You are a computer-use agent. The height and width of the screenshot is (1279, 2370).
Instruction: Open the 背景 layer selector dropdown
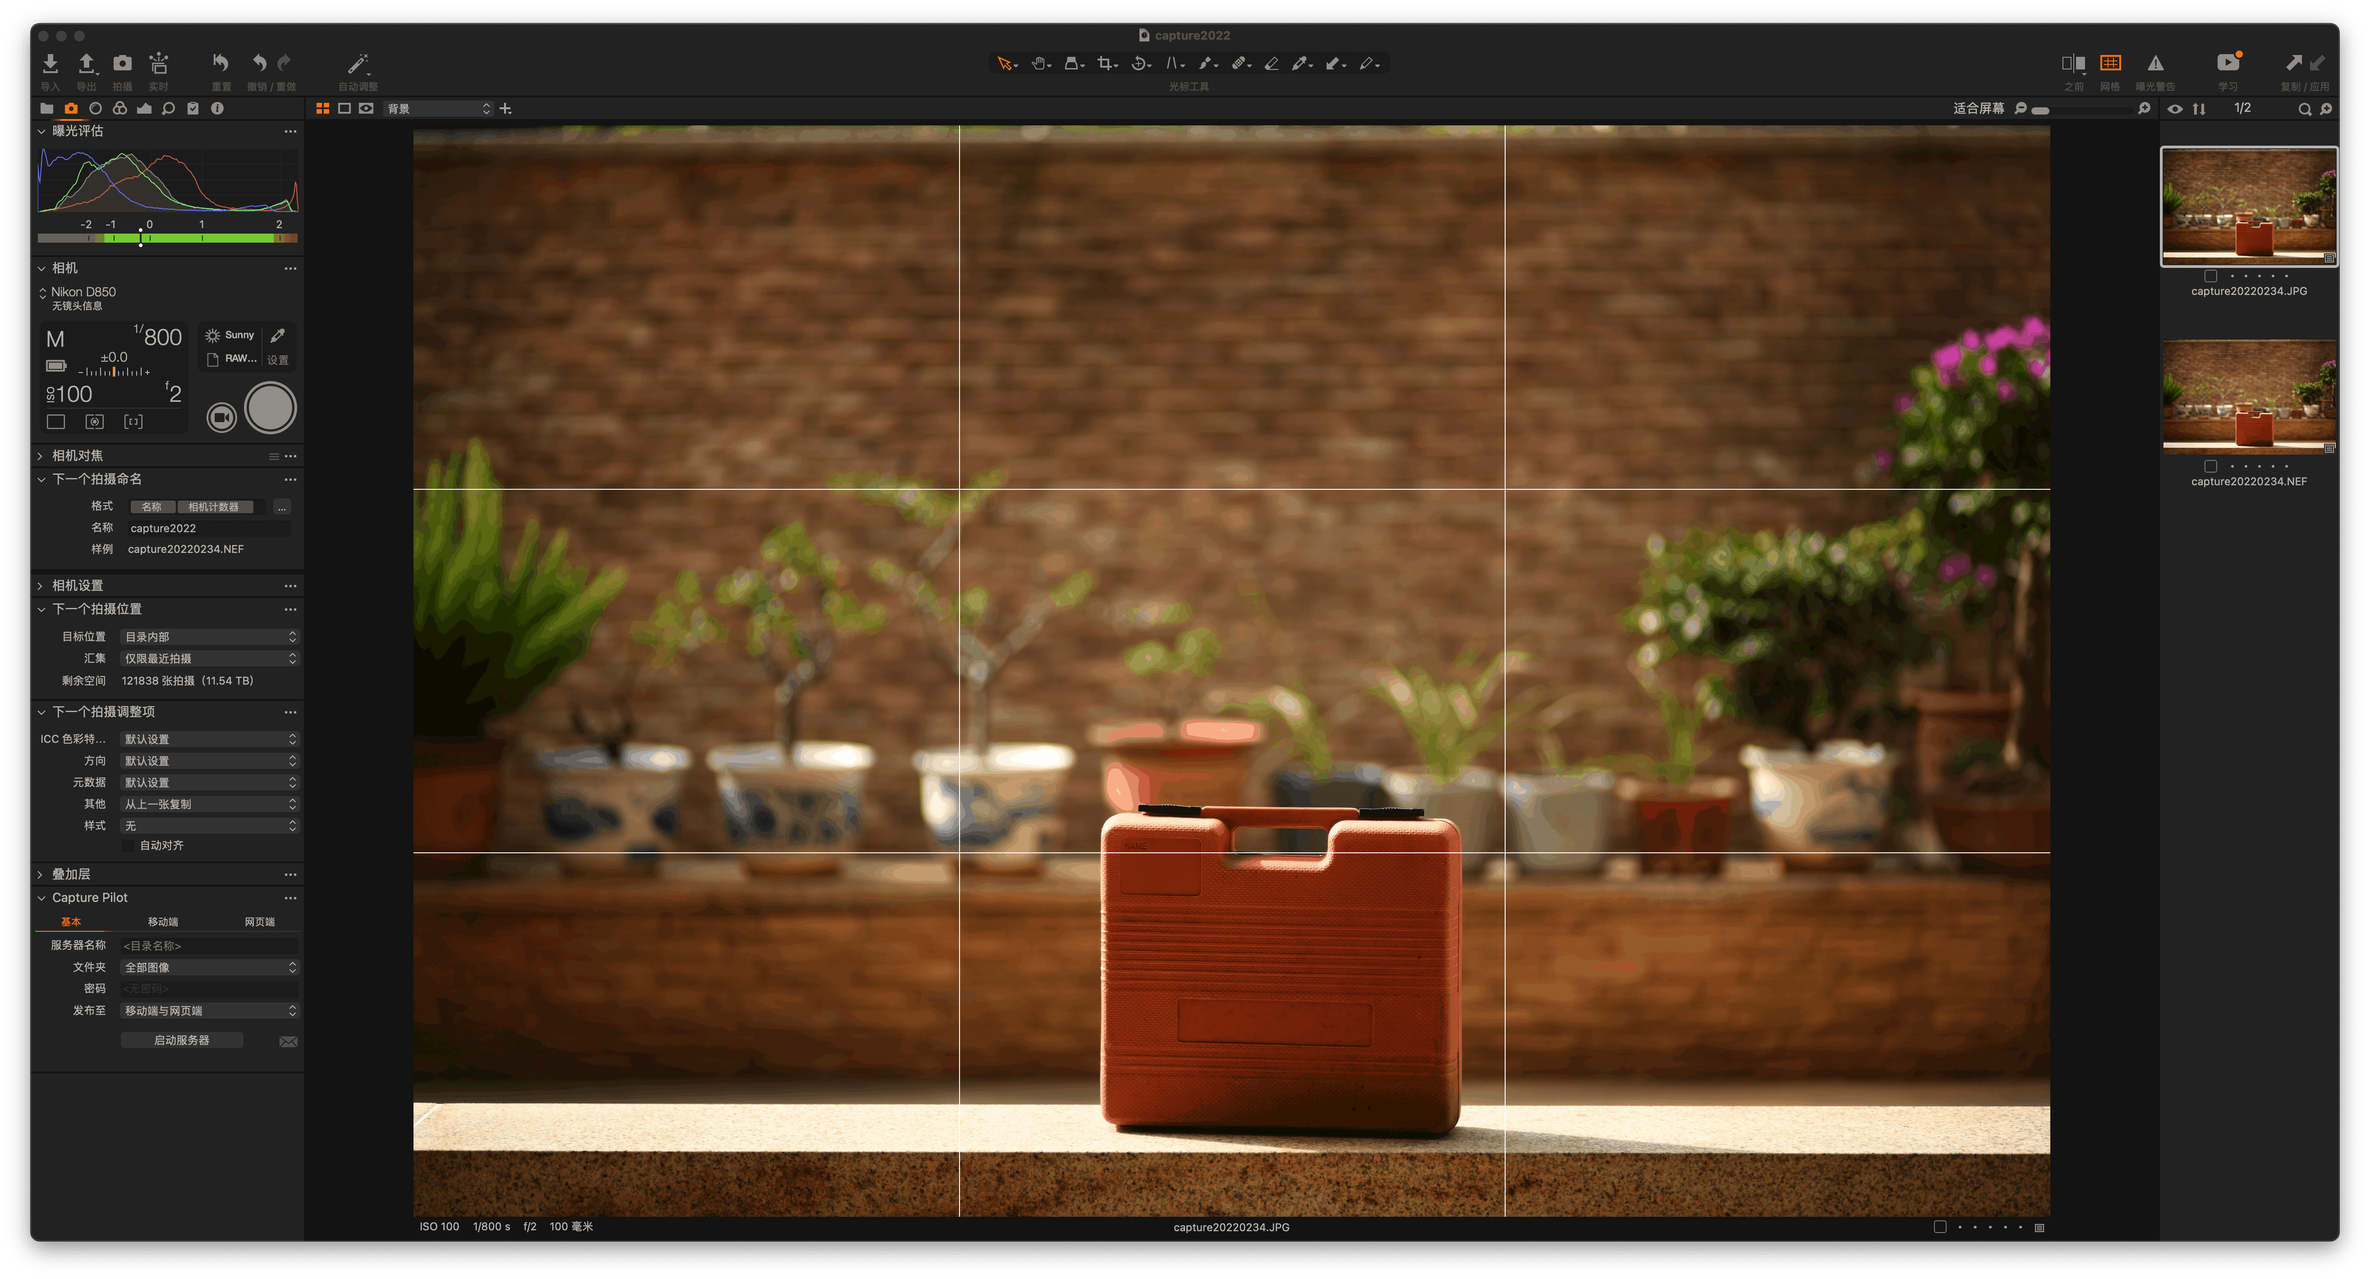pyautogui.click(x=438, y=109)
